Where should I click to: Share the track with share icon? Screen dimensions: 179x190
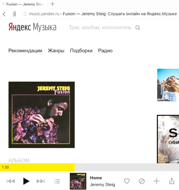coord(172,181)
